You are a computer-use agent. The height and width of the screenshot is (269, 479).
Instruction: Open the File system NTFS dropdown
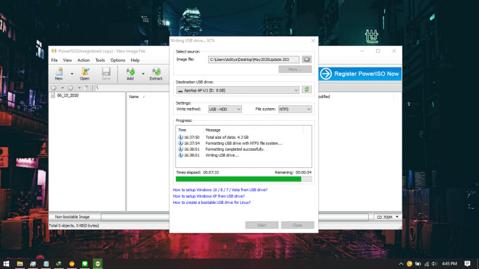coord(295,109)
